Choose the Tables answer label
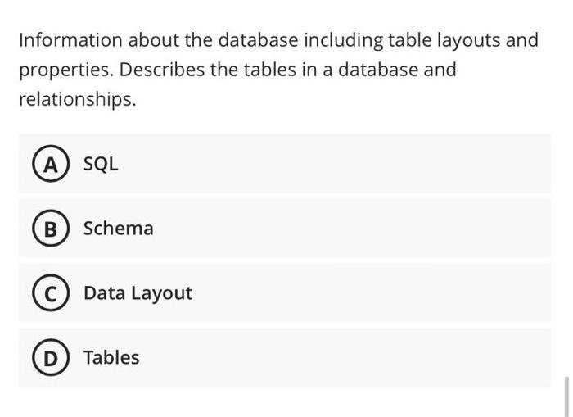The height and width of the screenshot is (417, 573). pyautogui.click(x=111, y=357)
